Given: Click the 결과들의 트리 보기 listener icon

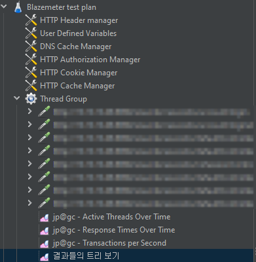Looking at the screenshot, I should pos(45,257).
